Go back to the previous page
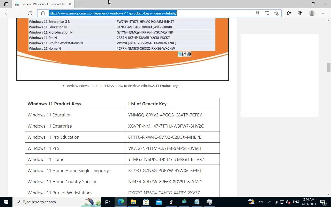This screenshot has height=207, width=331. click(7, 13)
